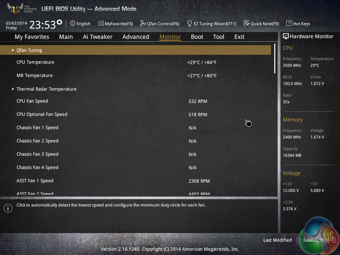Click the Quick Note notepad icon
The image size is (340, 255).
tap(246, 23)
